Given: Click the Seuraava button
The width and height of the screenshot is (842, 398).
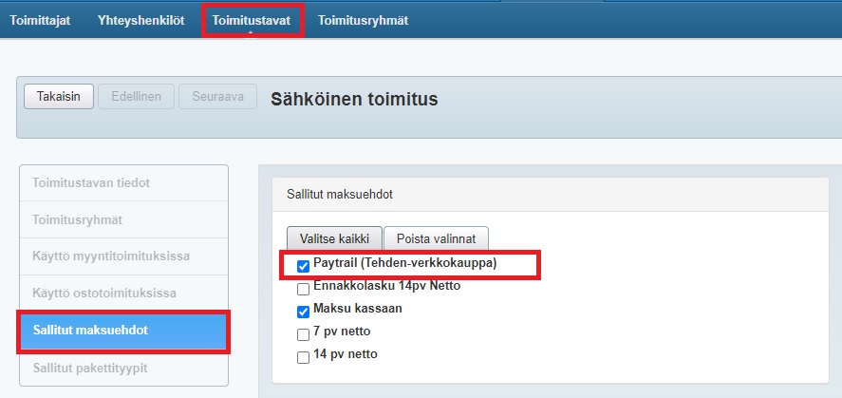Looking at the screenshot, I should (218, 97).
